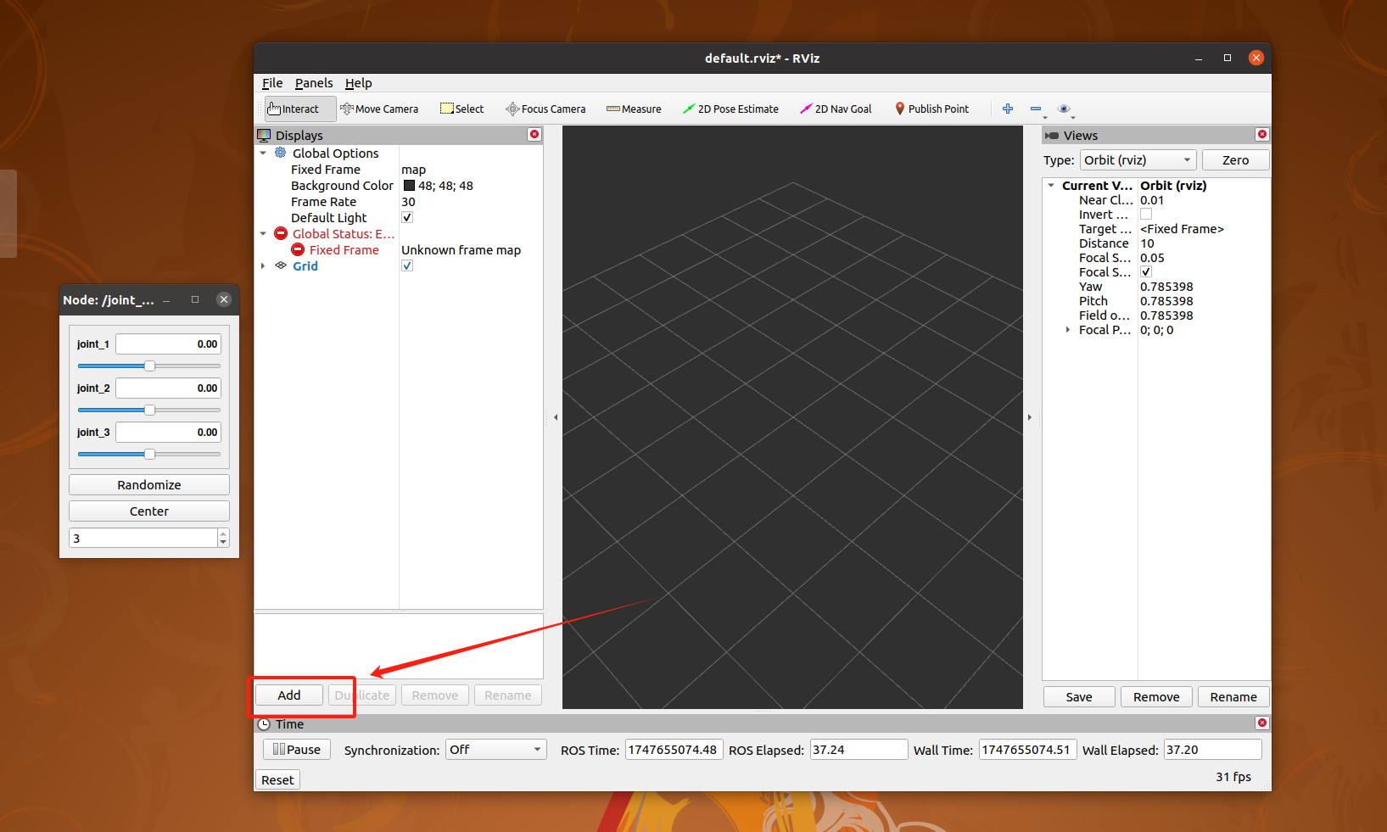Click the Distance value 10

1147,243
